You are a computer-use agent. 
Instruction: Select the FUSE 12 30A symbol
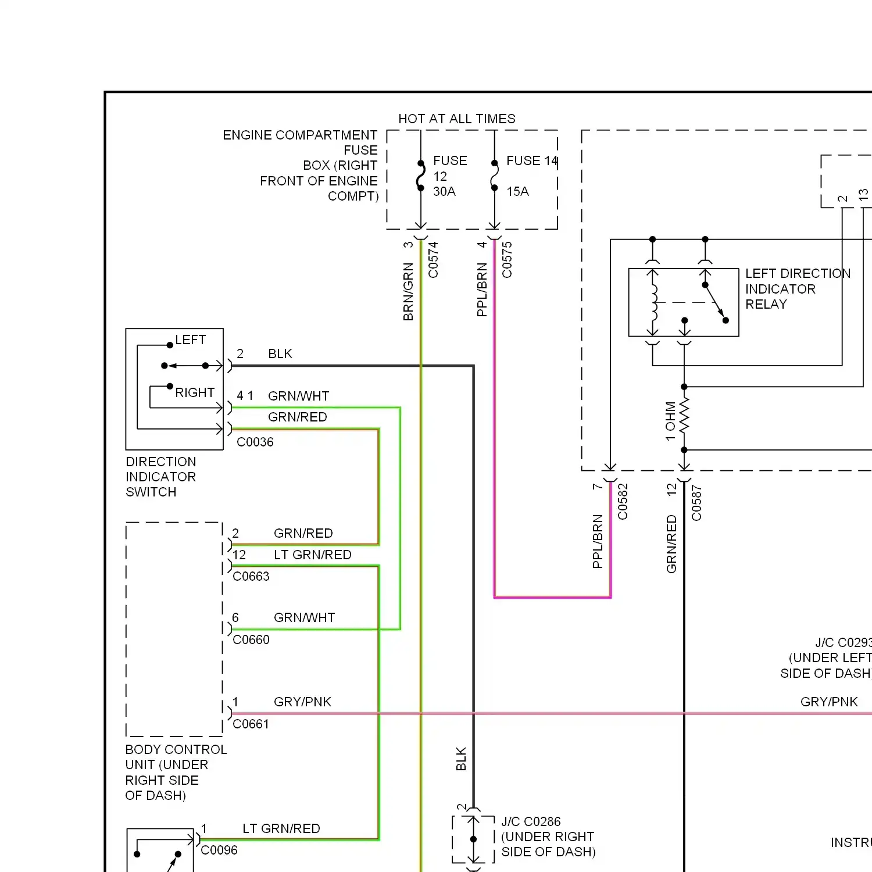[x=421, y=176]
